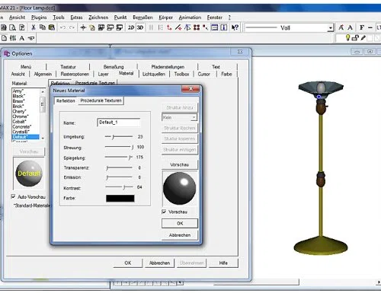Click the crosshair move icon in toolbar
The height and width of the screenshot is (293, 381).
tap(83, 27)
